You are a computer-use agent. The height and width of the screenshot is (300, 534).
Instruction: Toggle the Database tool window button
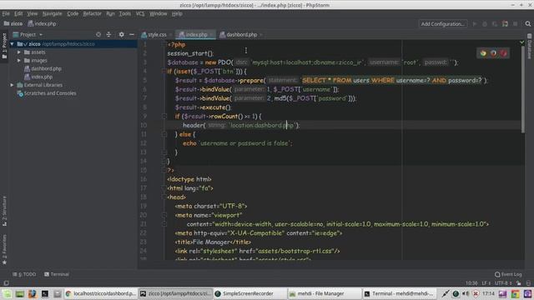click(530, 46)
